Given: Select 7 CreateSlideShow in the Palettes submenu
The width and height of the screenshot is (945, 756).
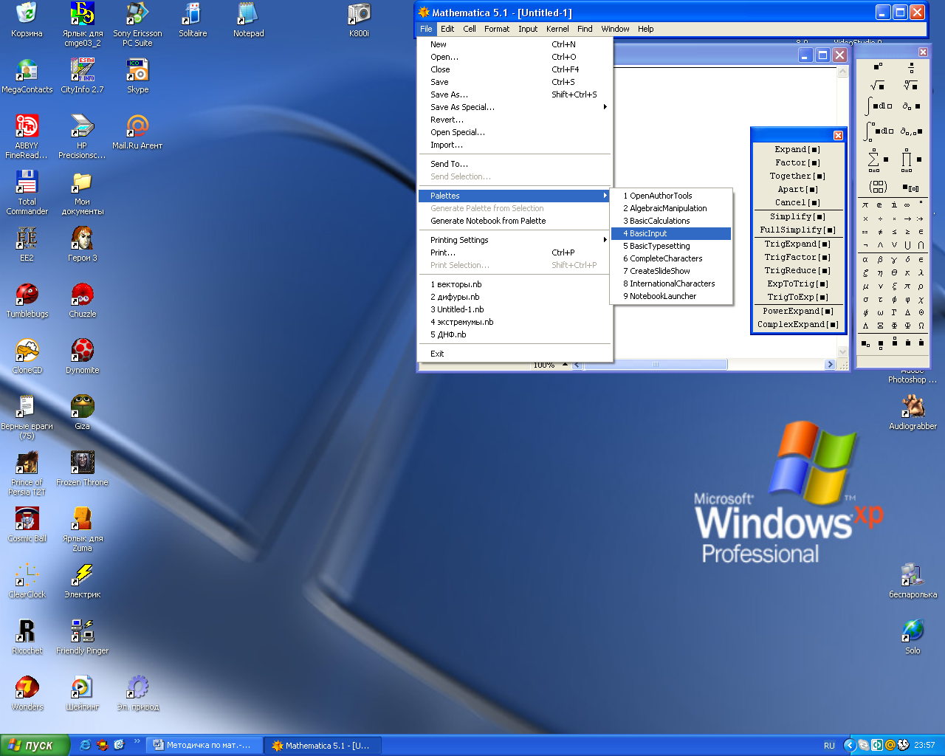Looking at the screenshot, I should [x=671, y=271].
